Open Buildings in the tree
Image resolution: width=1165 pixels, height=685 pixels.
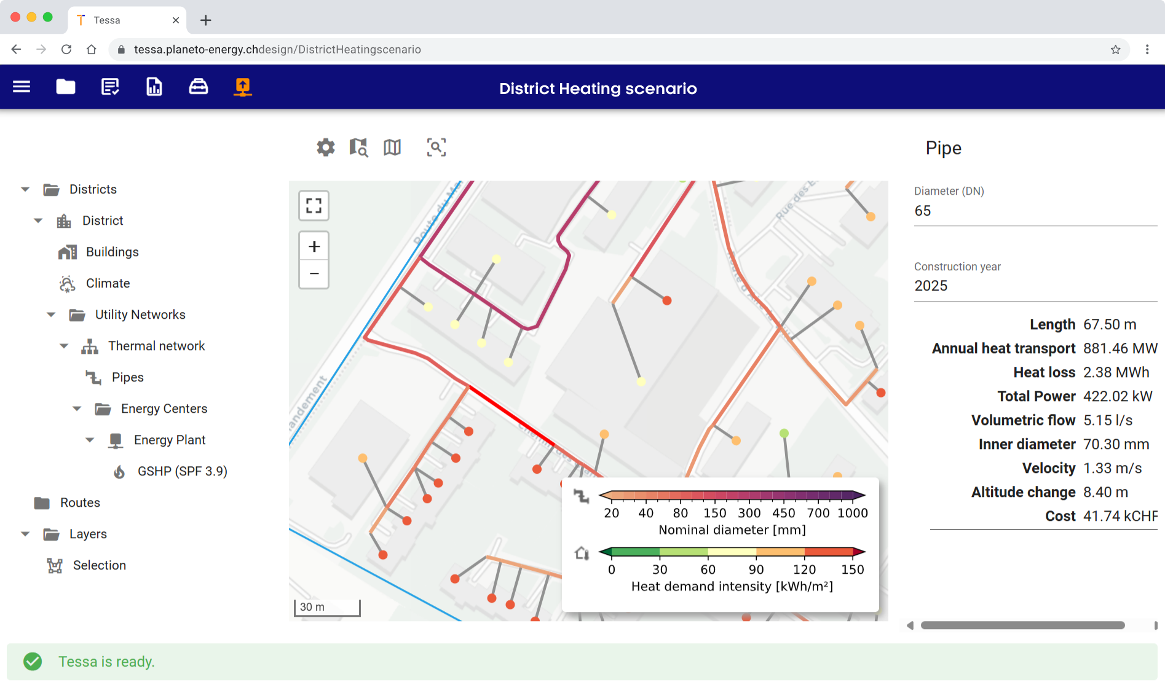[x=113, y=252]
